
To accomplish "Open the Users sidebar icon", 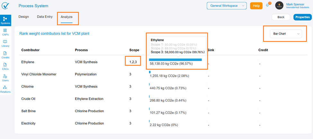I will tap(5, 78).
